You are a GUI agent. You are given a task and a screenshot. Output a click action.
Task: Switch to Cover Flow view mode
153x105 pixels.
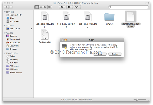point(50,7)
